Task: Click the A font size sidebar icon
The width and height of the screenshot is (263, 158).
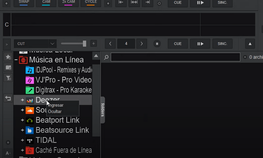Action: click(8, 153)
